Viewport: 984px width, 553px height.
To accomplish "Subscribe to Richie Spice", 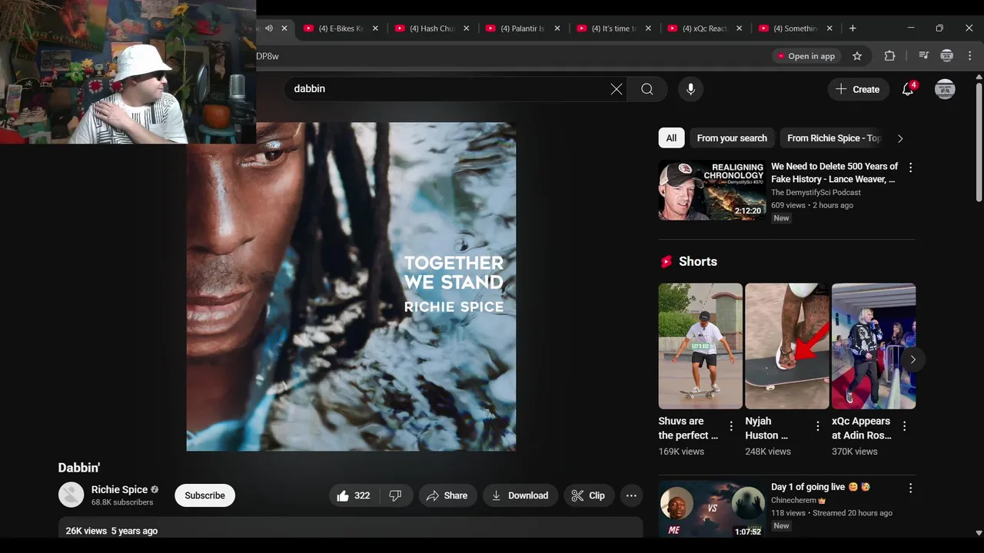I will [x=204, y=495].
